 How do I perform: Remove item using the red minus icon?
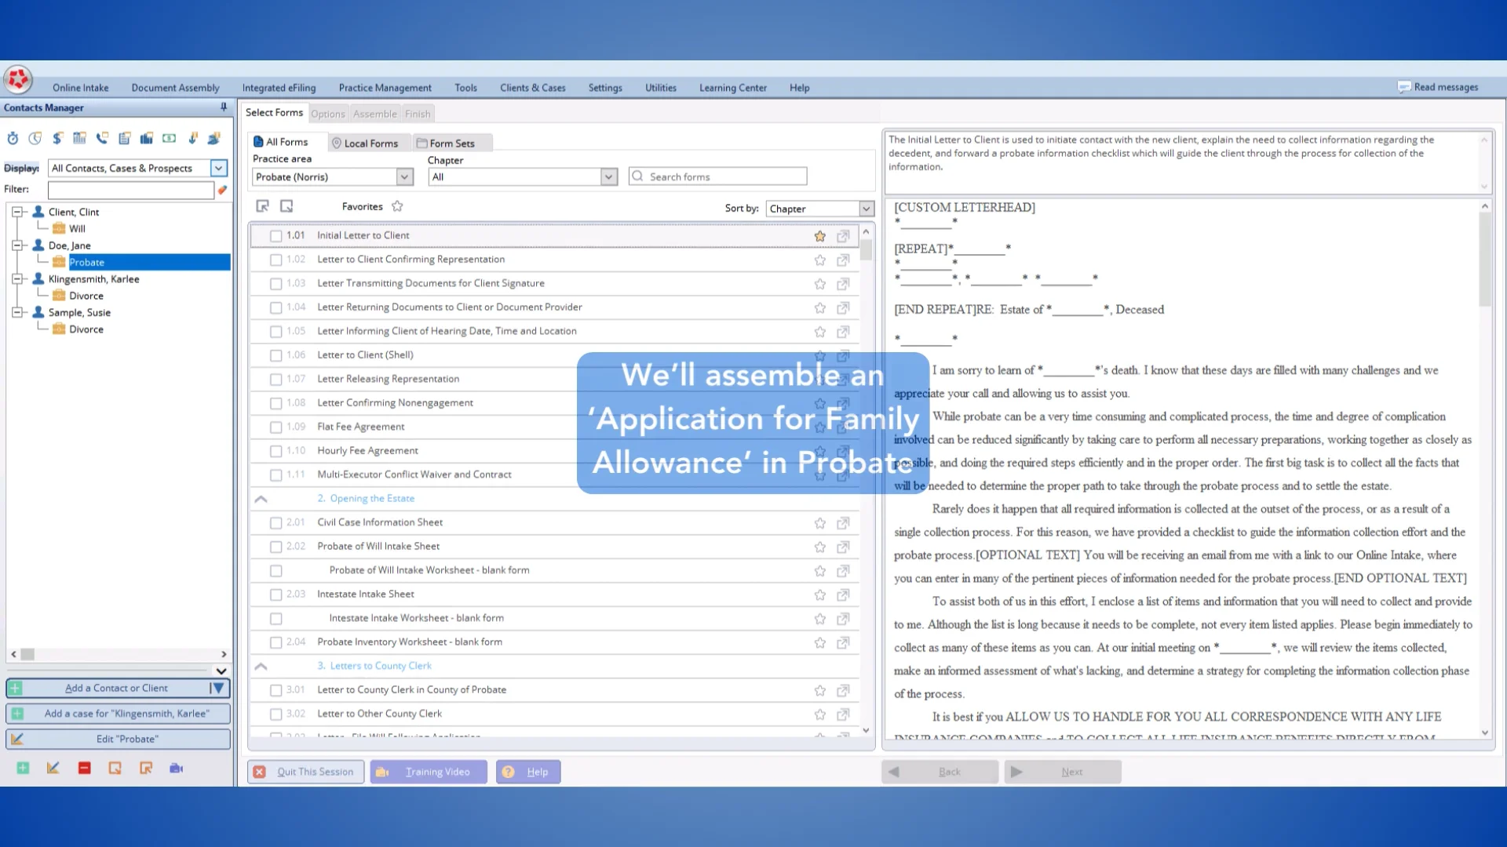pyautogui.click(x=84, y=768)
